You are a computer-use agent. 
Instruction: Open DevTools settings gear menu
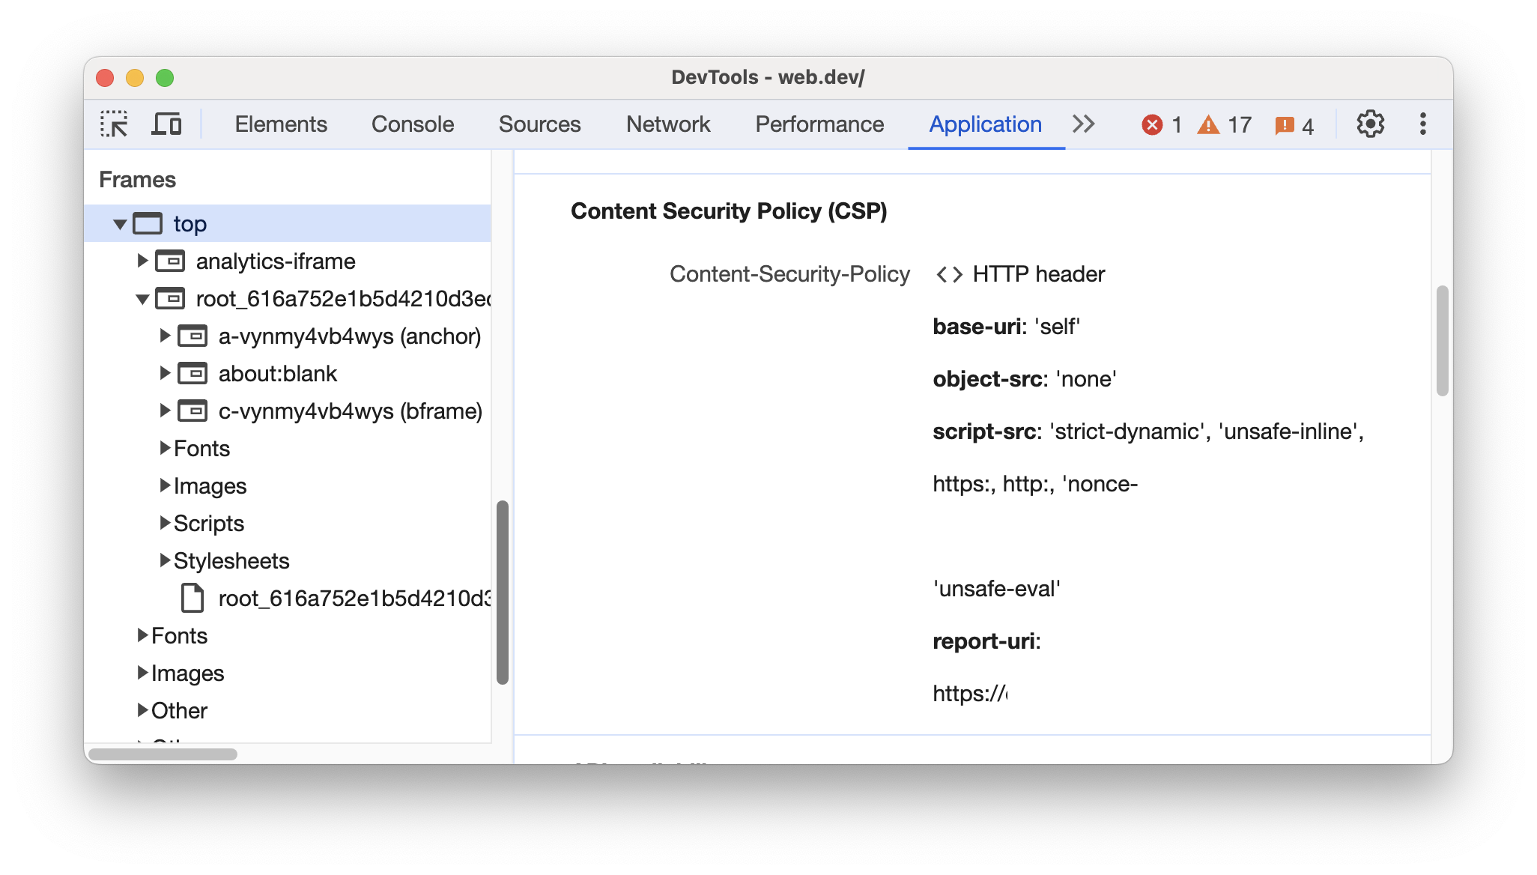(1371, 122)
